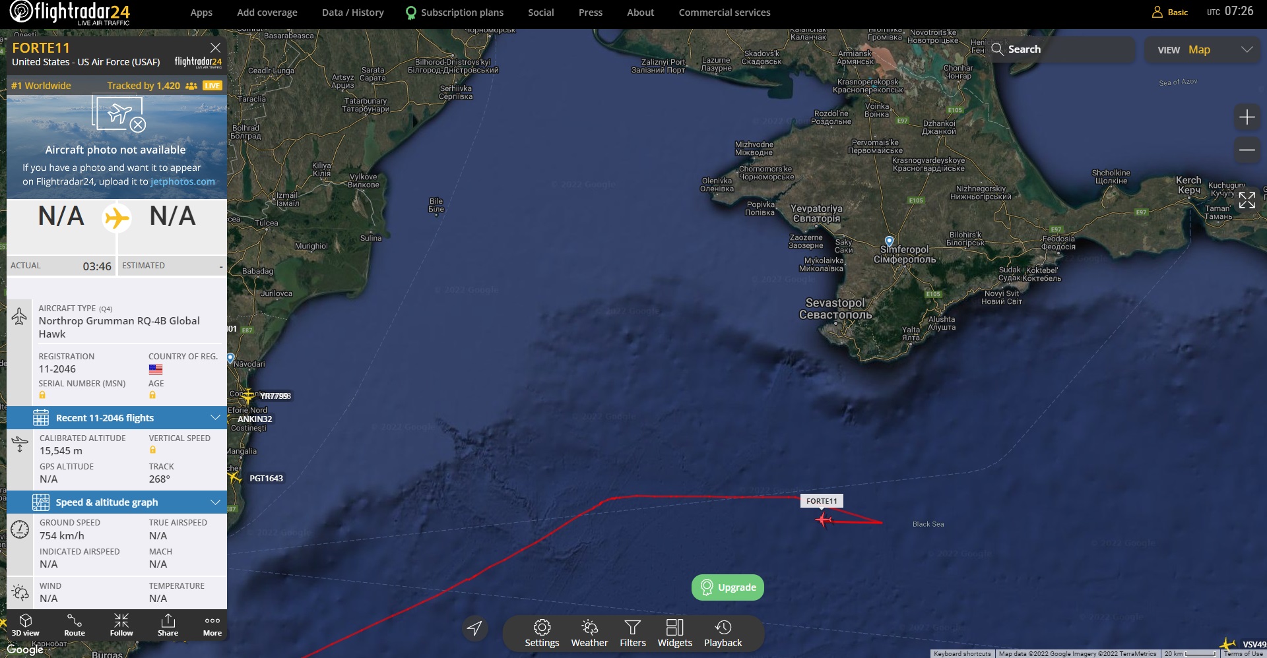Viewport: 1267px width, 658px height.
Task: Click the Search input field
Action: tap(1062, 49)
